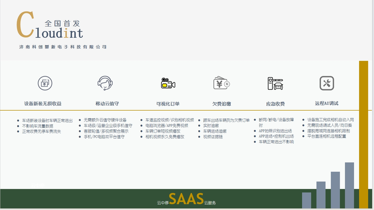Click the shortest bar in the bar chart
Screen dimensions: 374x210
click(x=307, y=200)
